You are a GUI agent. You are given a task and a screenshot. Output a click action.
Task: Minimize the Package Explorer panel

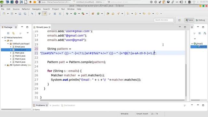[22, 27]
